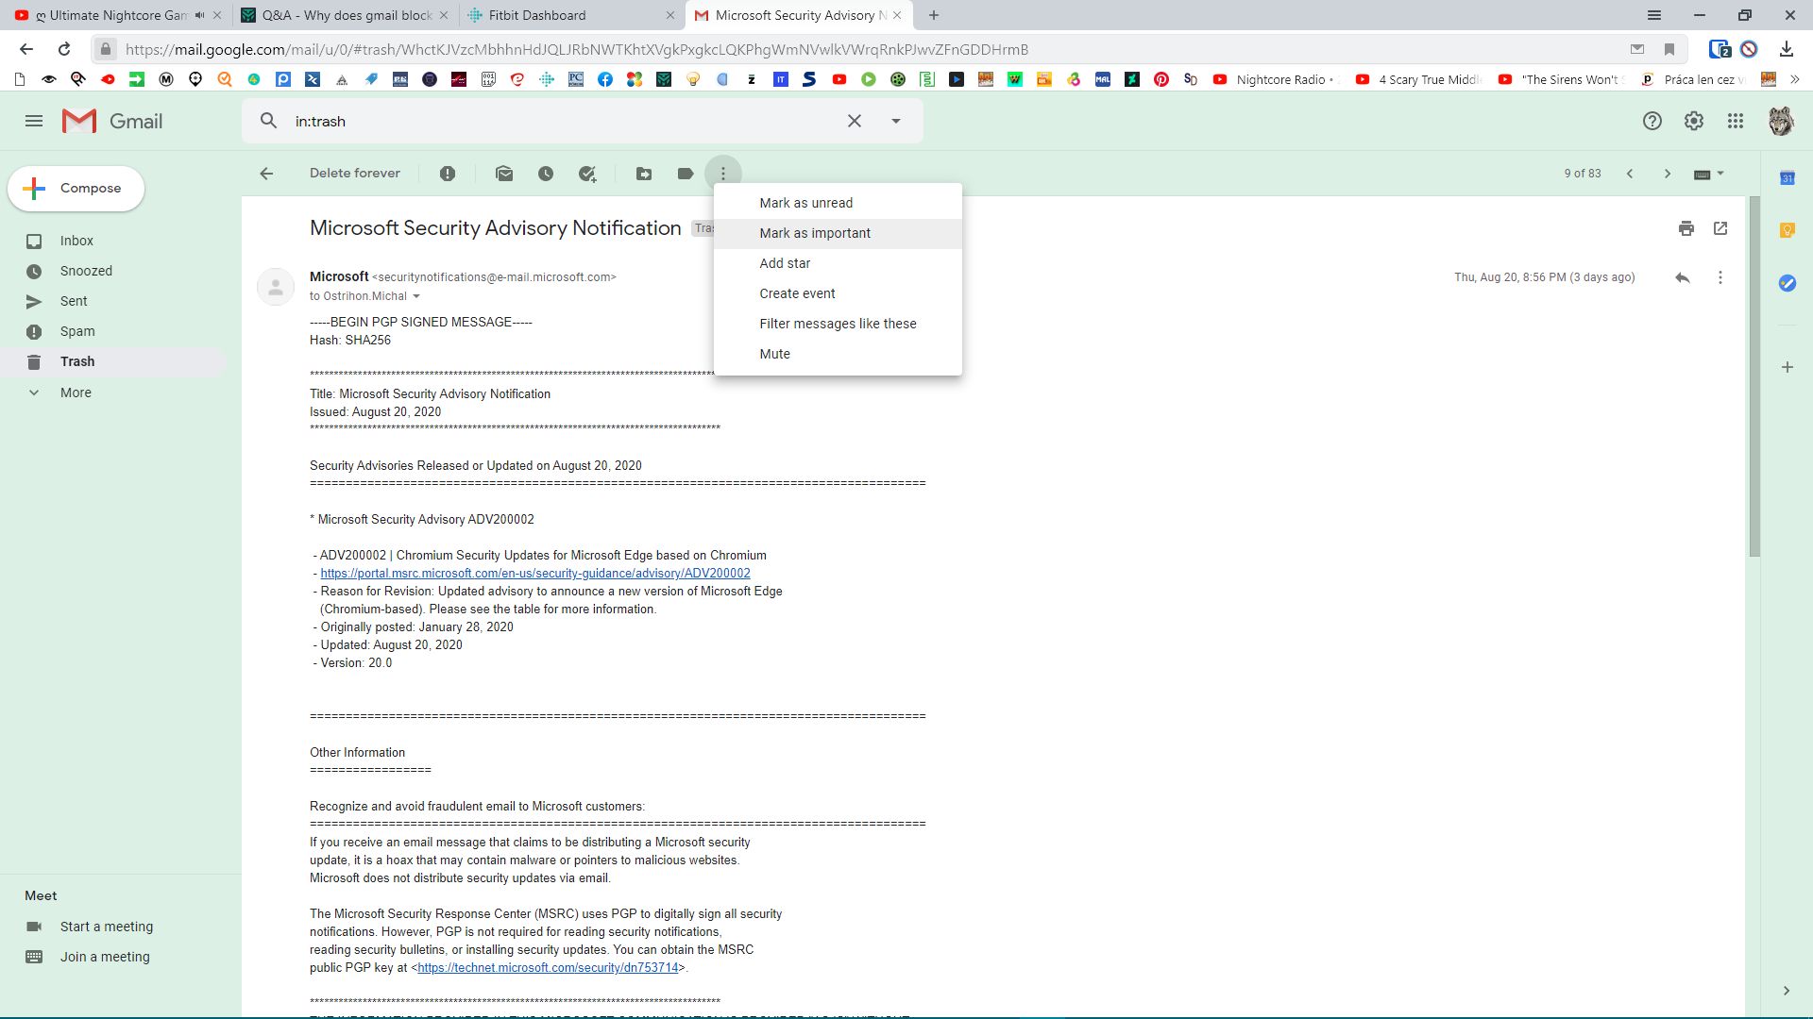Screen dimensions: 1813x1019
Task: Click the in:trash search field
Action: (557, 121)
